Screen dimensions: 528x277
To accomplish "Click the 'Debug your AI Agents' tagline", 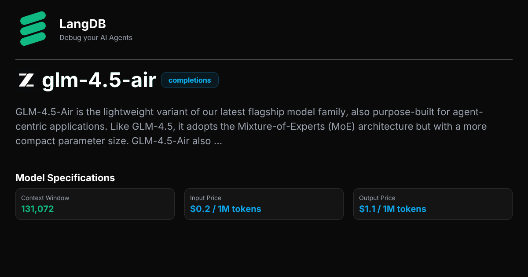I will [x=95, y=38].
